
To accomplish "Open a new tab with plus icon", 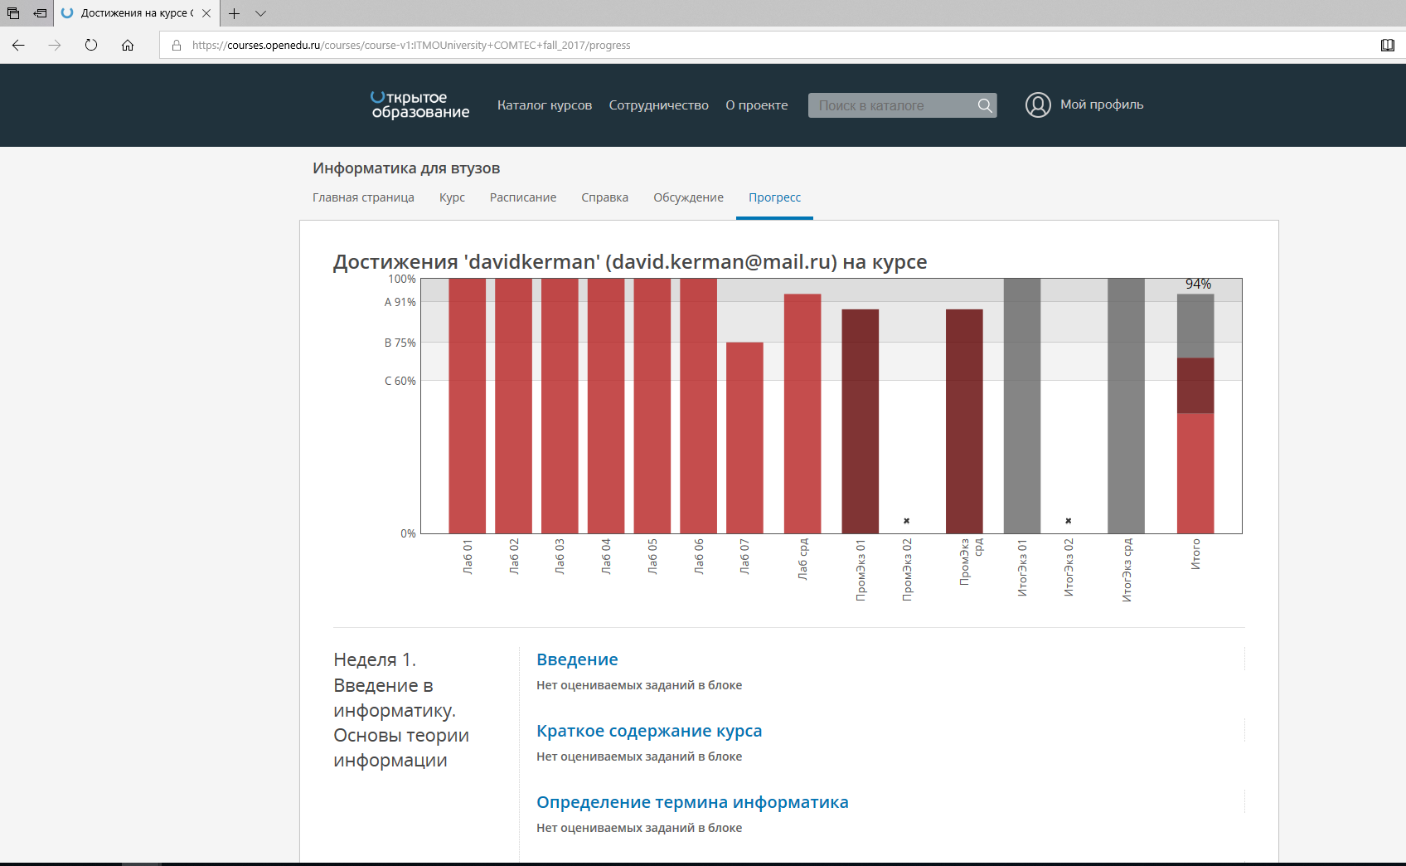I will click(x=235, y=13).
